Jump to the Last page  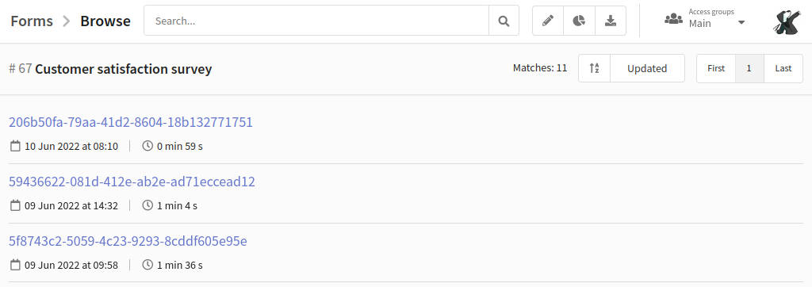(x=783, y=68)
